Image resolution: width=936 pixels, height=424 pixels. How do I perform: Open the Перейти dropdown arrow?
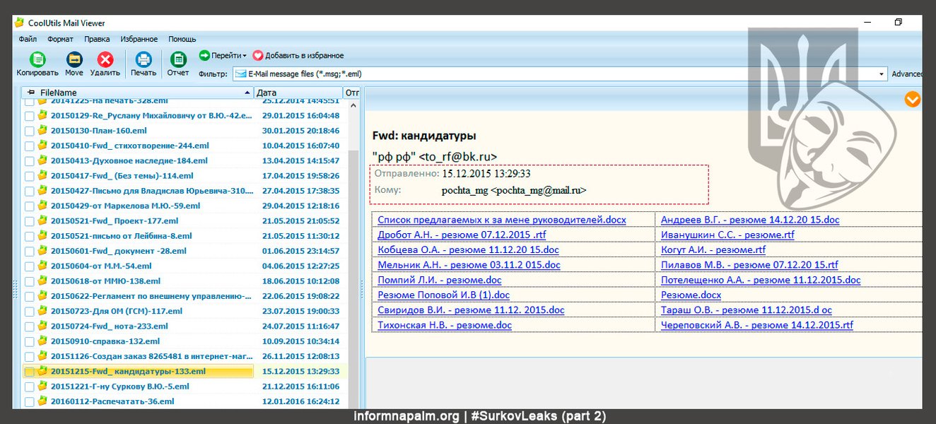(x=245, y=56)
